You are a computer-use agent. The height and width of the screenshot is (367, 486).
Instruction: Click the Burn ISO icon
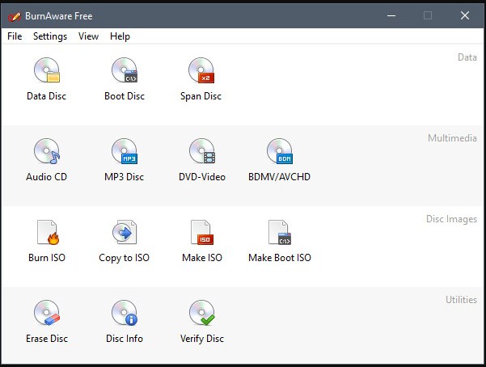coord(47,233)
